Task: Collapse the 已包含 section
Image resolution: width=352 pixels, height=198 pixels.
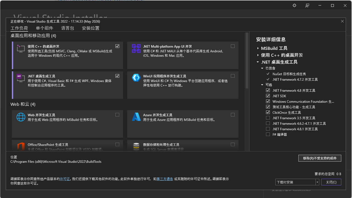Action: click(x=262, y=68)
